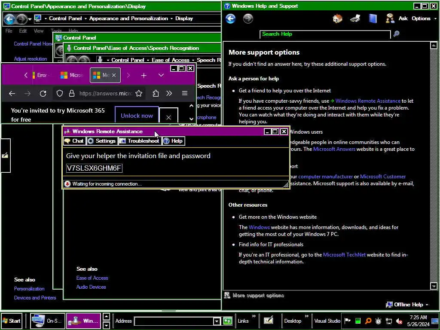Open the Microsoft Customer link
Screen dimensions: 440x330
[383, 177]
